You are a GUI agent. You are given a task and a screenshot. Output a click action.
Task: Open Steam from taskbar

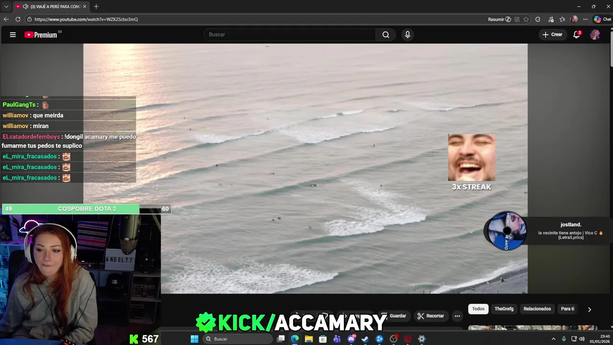pos(365,339)
